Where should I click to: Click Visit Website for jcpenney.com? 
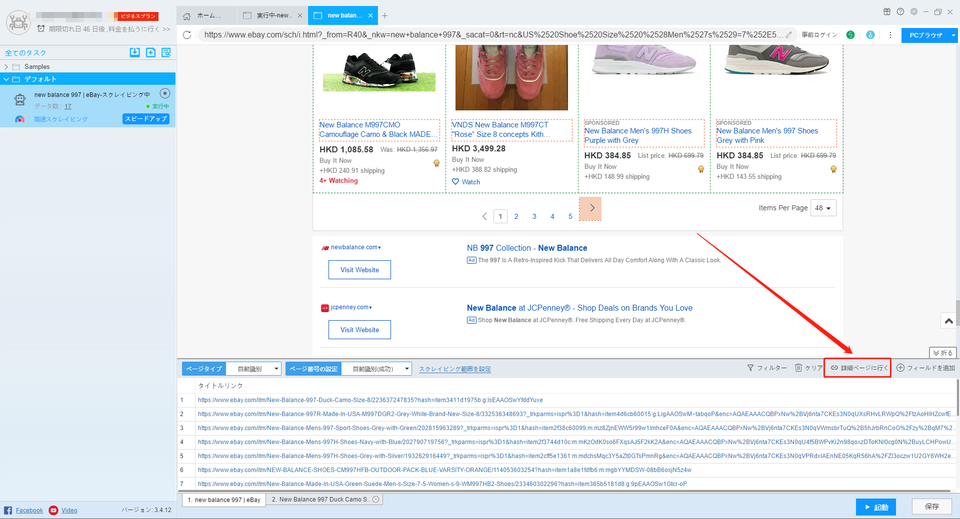click(x=359, y=330)
